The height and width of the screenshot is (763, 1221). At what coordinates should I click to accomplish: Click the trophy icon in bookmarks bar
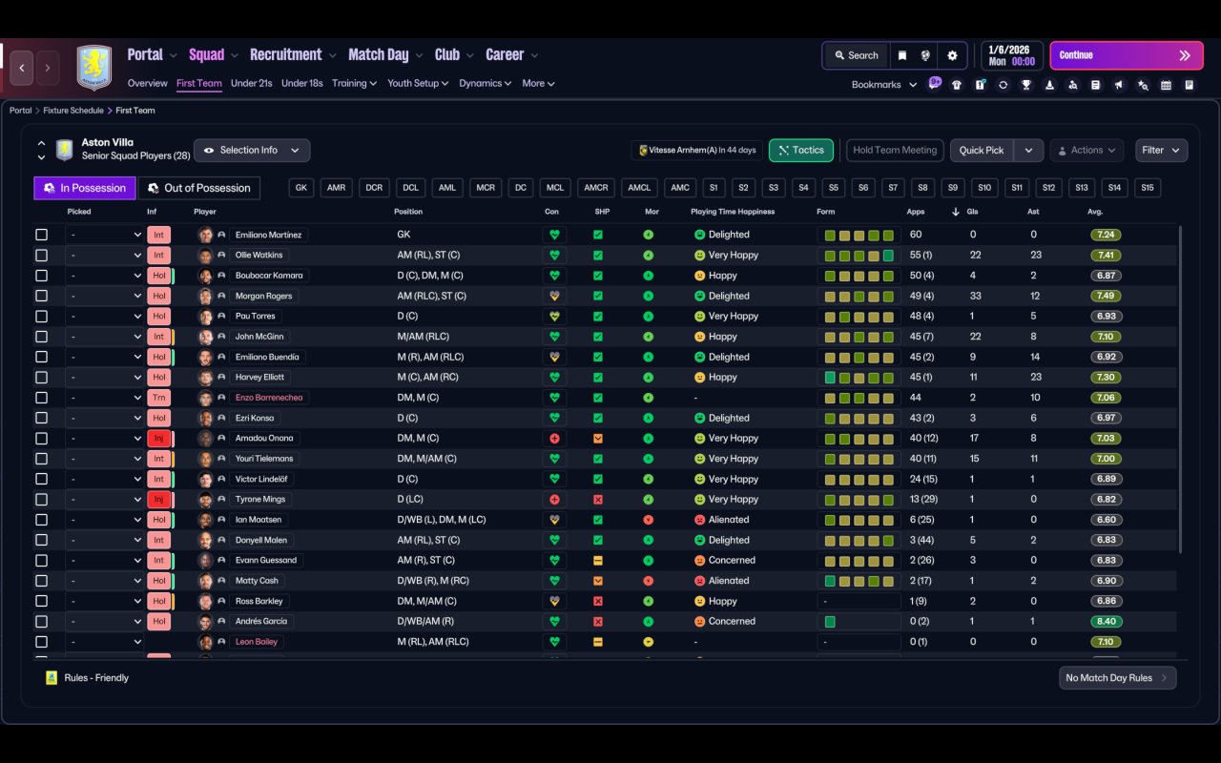[x=1026, y=85]
